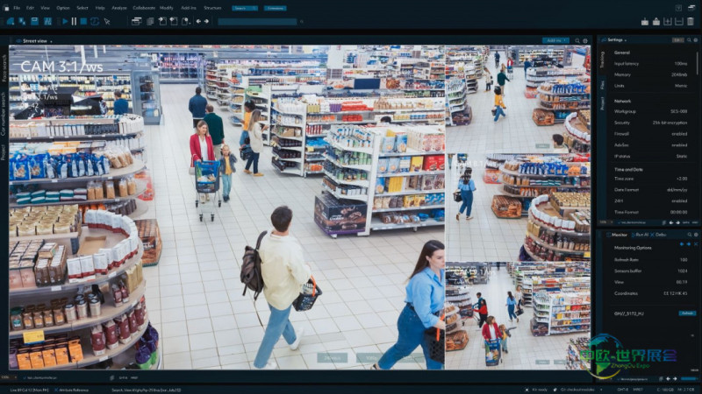Click the wide input field in the toolbar

pos(256,21)
